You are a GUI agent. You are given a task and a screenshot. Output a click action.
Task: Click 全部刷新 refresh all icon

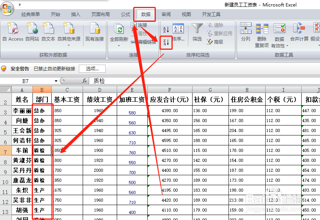(119, 29)
